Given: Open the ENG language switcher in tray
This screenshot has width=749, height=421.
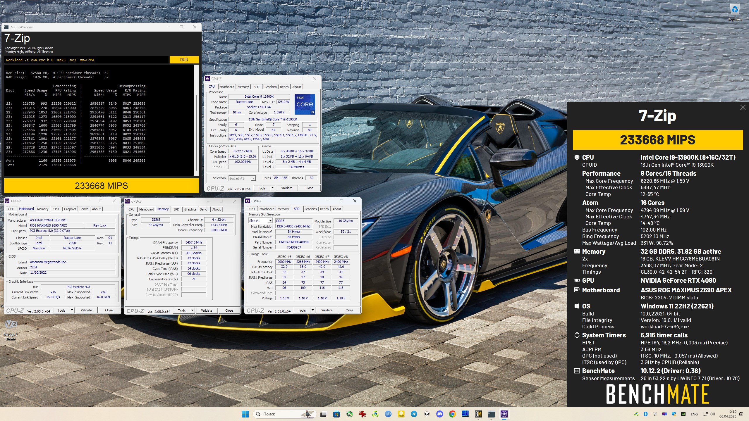Looking at the screenshot, I should [x=694, y=414].
